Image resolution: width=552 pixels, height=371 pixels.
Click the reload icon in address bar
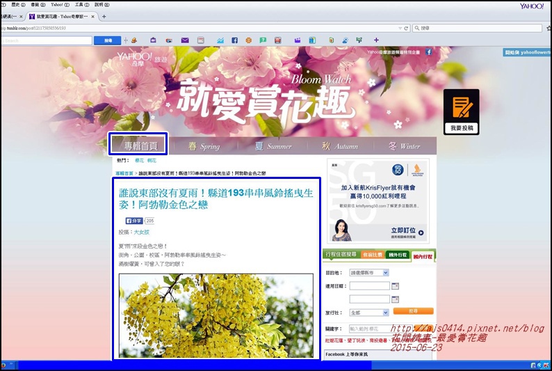click(406, 28)
